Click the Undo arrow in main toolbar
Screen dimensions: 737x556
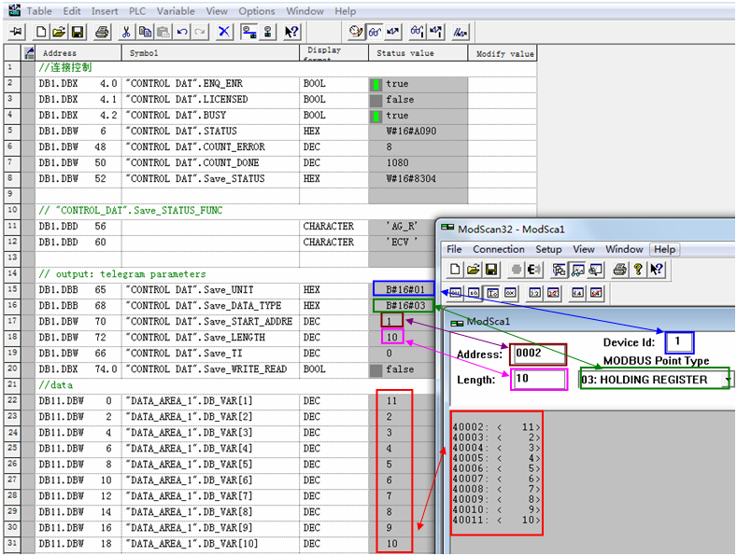coord(181,32)
